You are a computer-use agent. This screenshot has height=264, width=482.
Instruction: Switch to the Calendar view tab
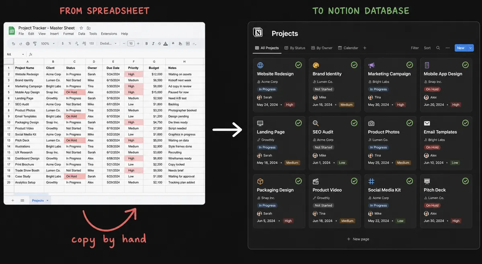click(x=348, y=48)
